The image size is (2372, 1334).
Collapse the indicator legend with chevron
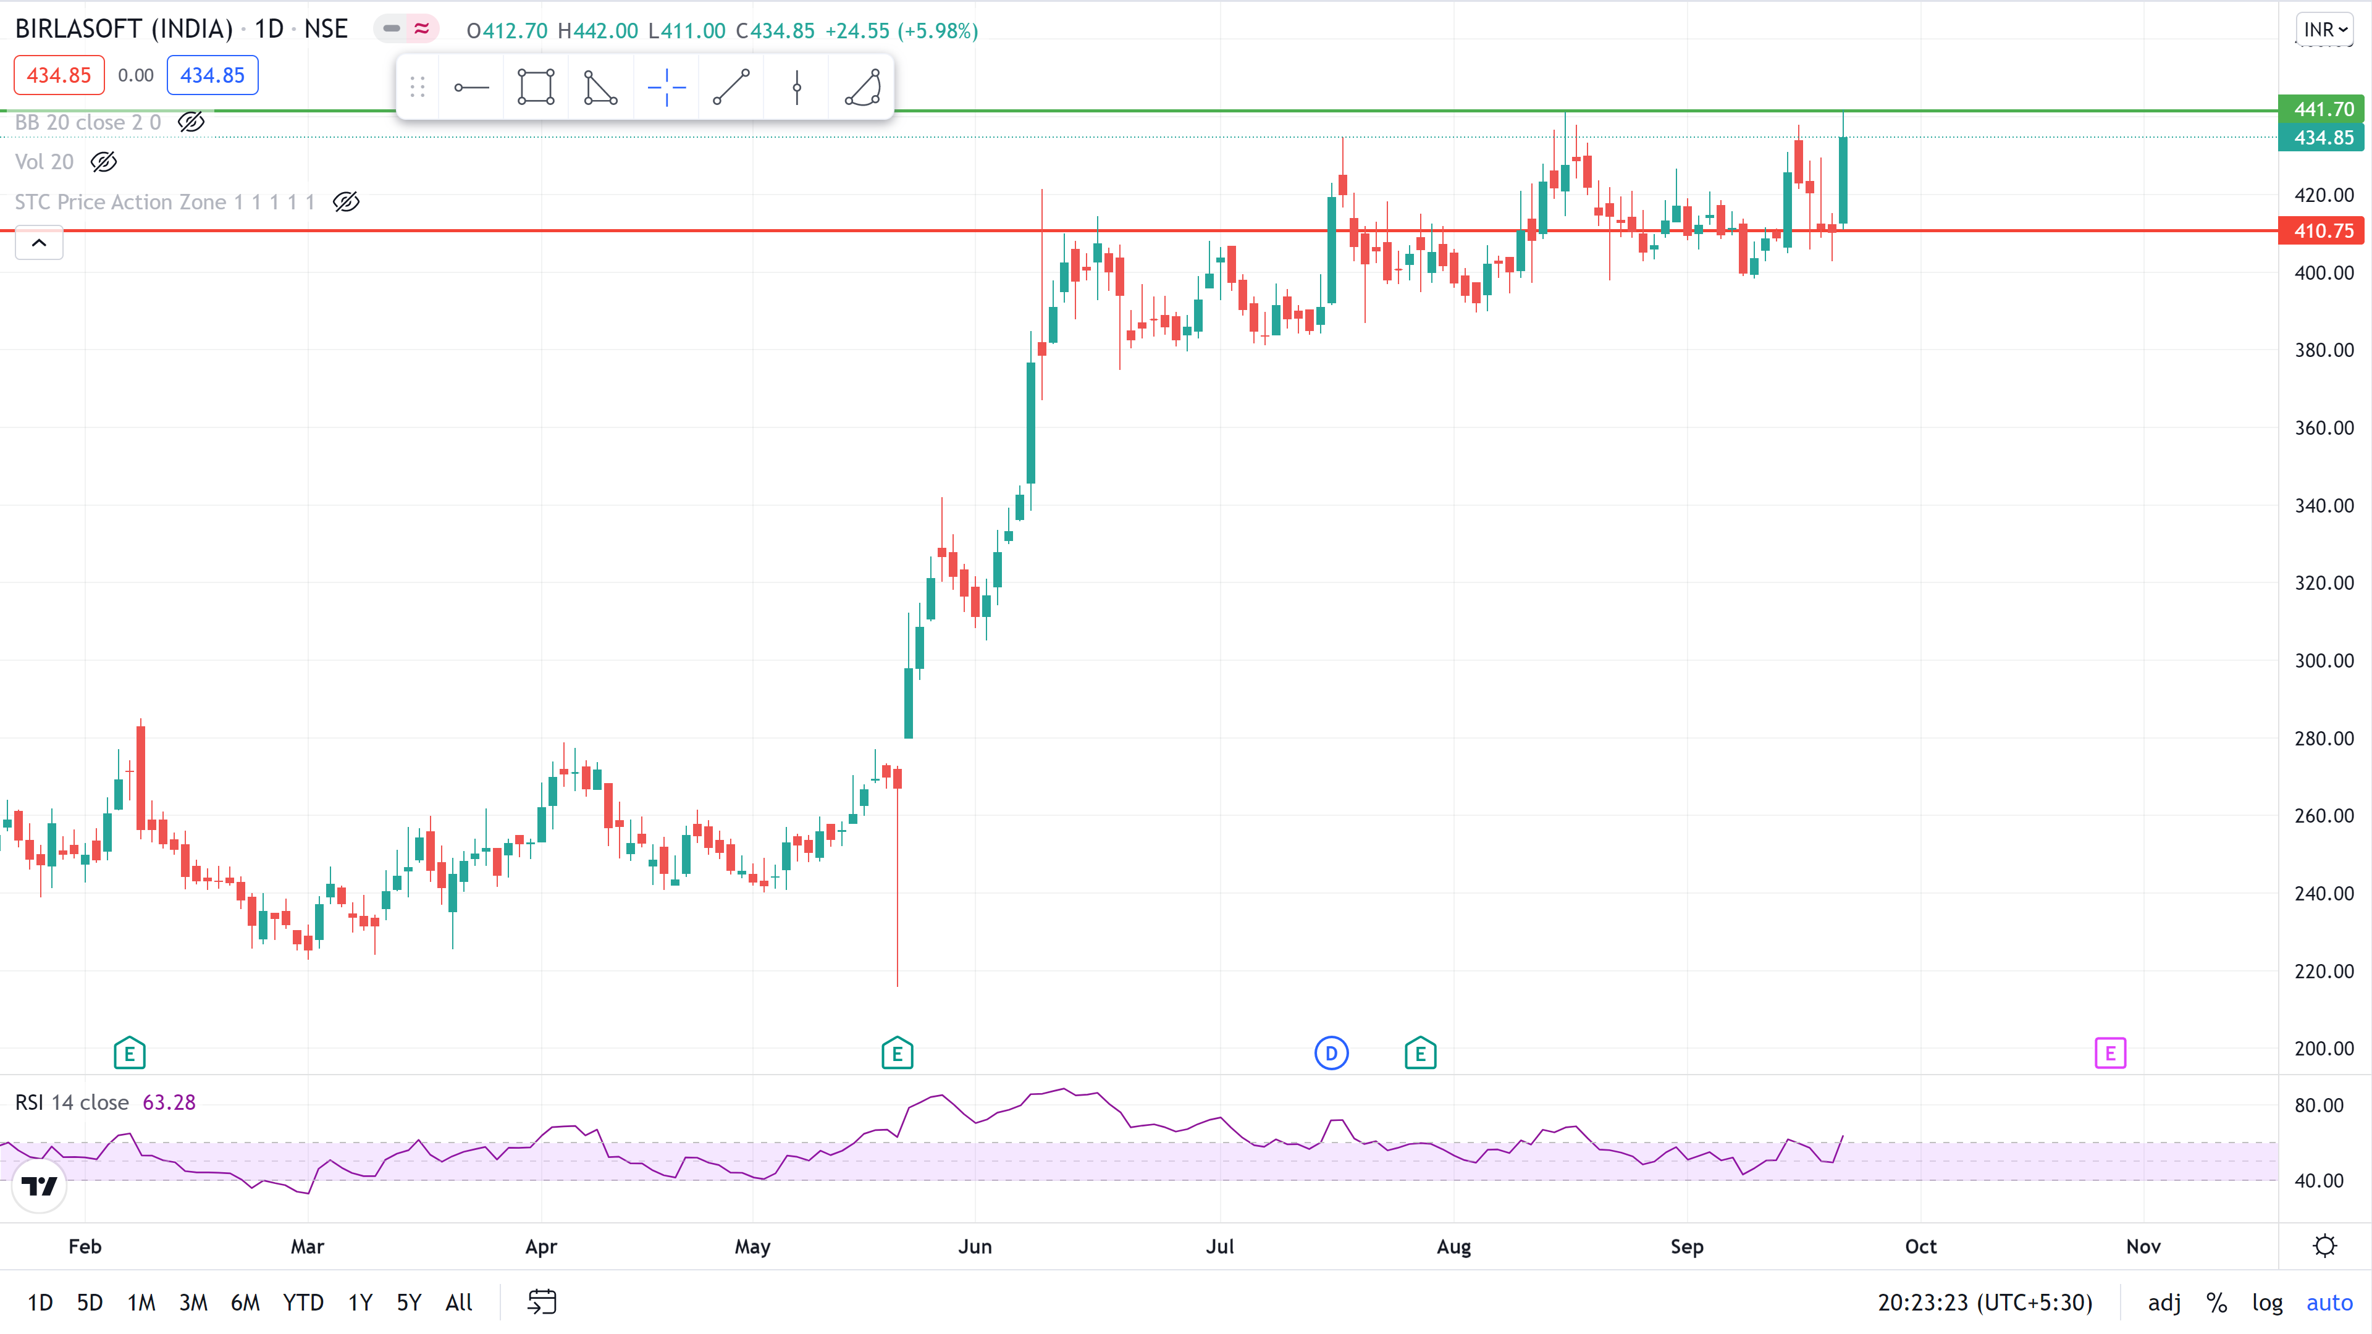click(x=39, y=243)
